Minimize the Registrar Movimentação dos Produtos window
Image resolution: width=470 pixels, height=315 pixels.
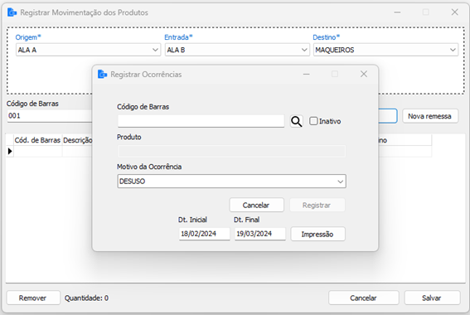[x=397, y=12]
